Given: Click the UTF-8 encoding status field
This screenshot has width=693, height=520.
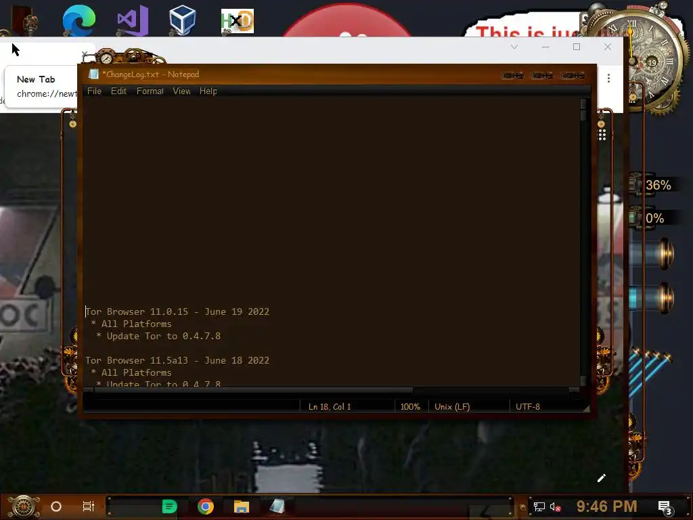Looking at the screenshot, I should point(528,406).
